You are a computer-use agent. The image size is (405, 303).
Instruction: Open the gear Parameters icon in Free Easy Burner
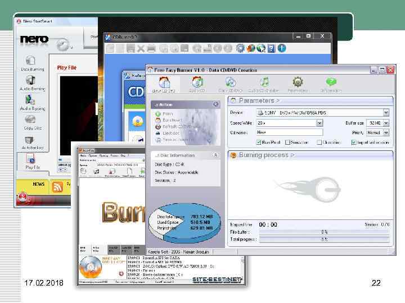point(298,85)
